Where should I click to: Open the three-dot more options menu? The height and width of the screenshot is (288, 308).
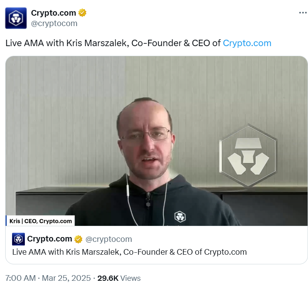coord(303,13)
